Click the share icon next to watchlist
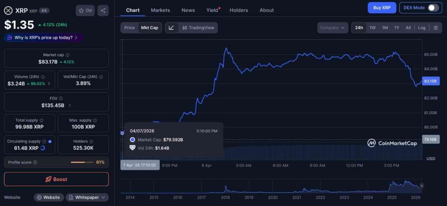This screenshot has height=206, width=447. 103,10
